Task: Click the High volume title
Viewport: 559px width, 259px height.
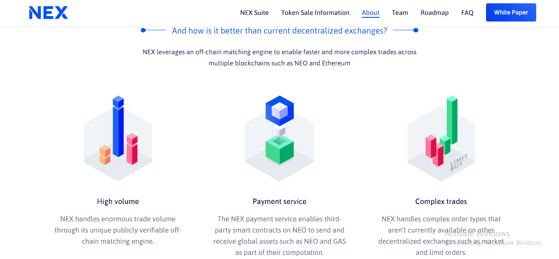Action: point(118,201)
